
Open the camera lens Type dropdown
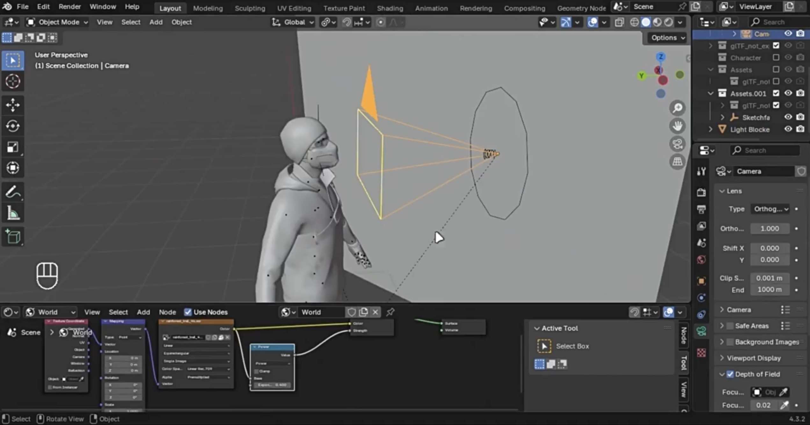(770, 209)
